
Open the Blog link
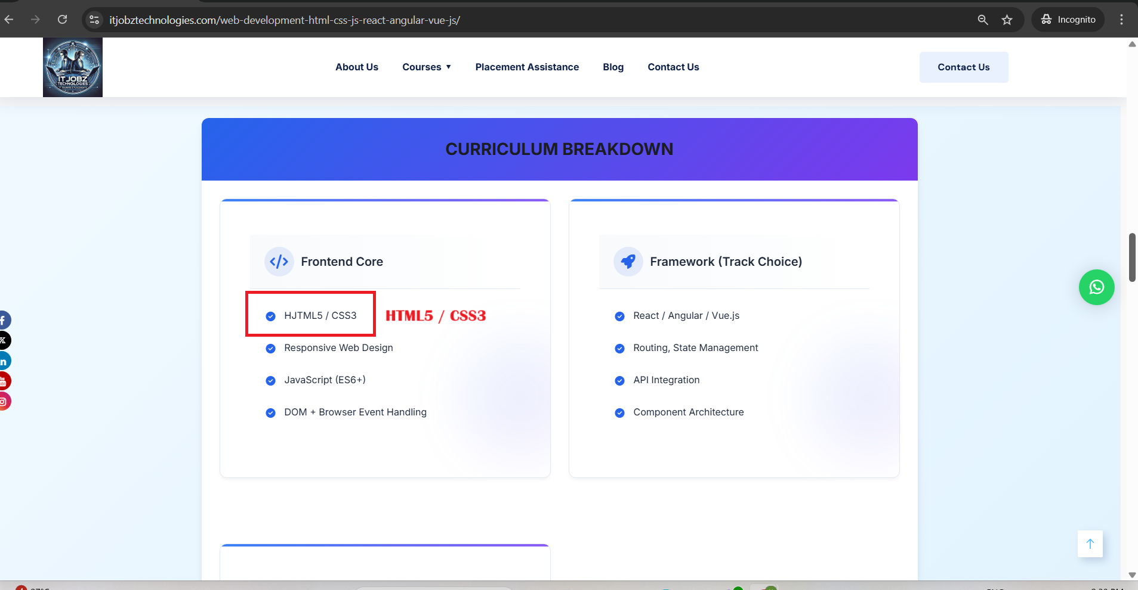[x=613, y=67]
